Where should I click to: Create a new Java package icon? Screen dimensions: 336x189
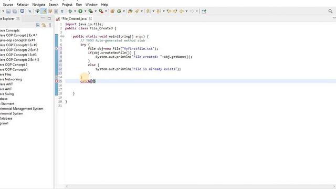coord(112,11)
